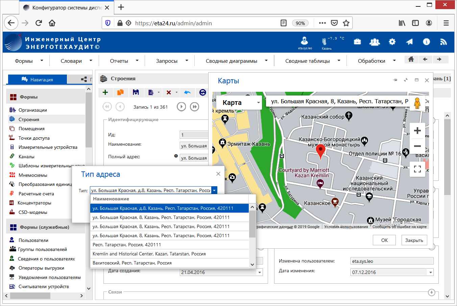Image resolution: width=457 pixels, height=306 pixels.
Task: Click the blue undo arrow icon
Action: coord(187,92)
